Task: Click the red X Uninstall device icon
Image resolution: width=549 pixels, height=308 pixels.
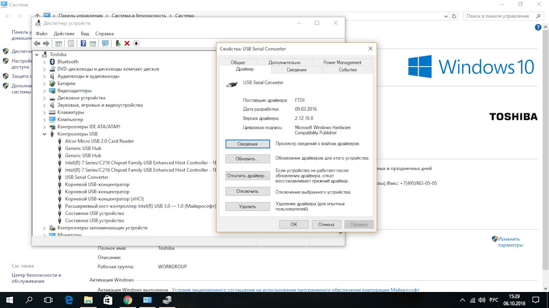Action: pos(127,43)
